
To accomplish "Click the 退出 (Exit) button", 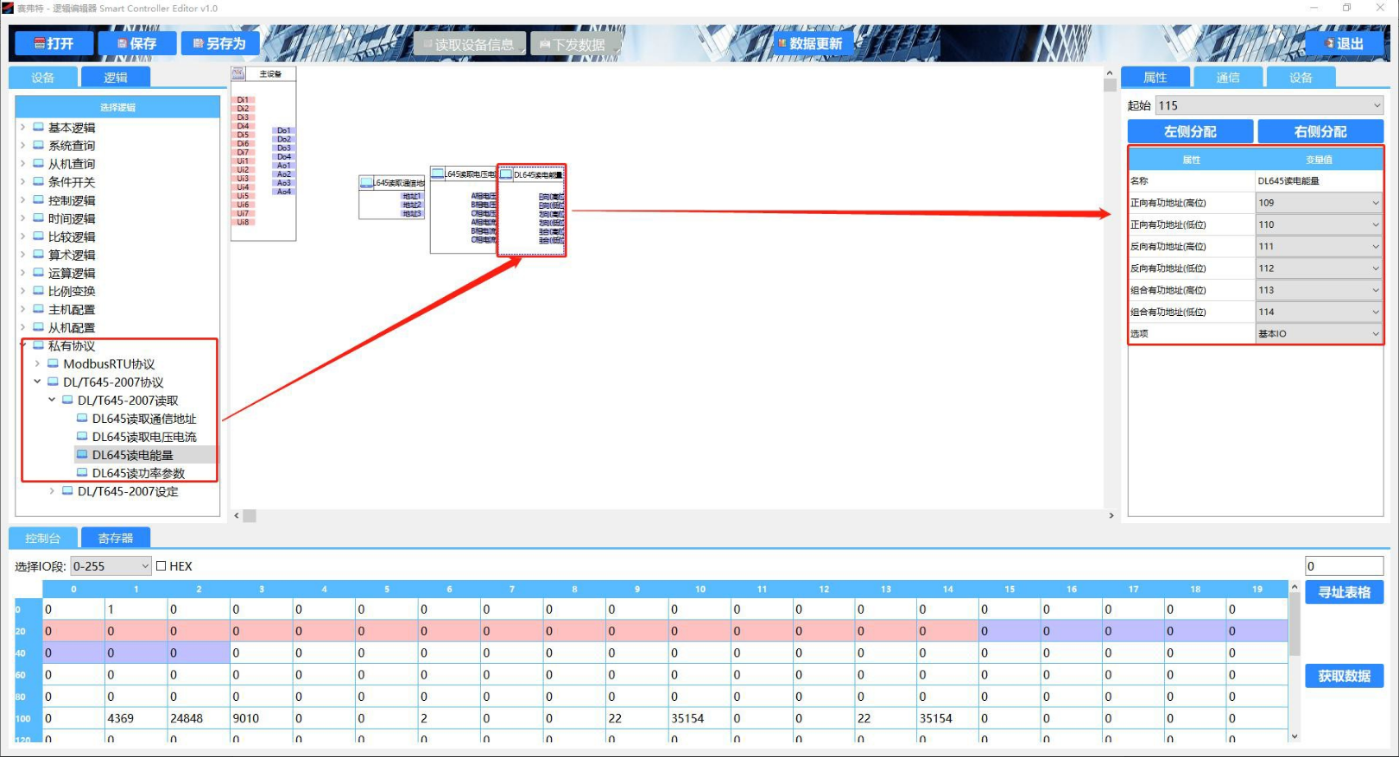I will 1343,43.
